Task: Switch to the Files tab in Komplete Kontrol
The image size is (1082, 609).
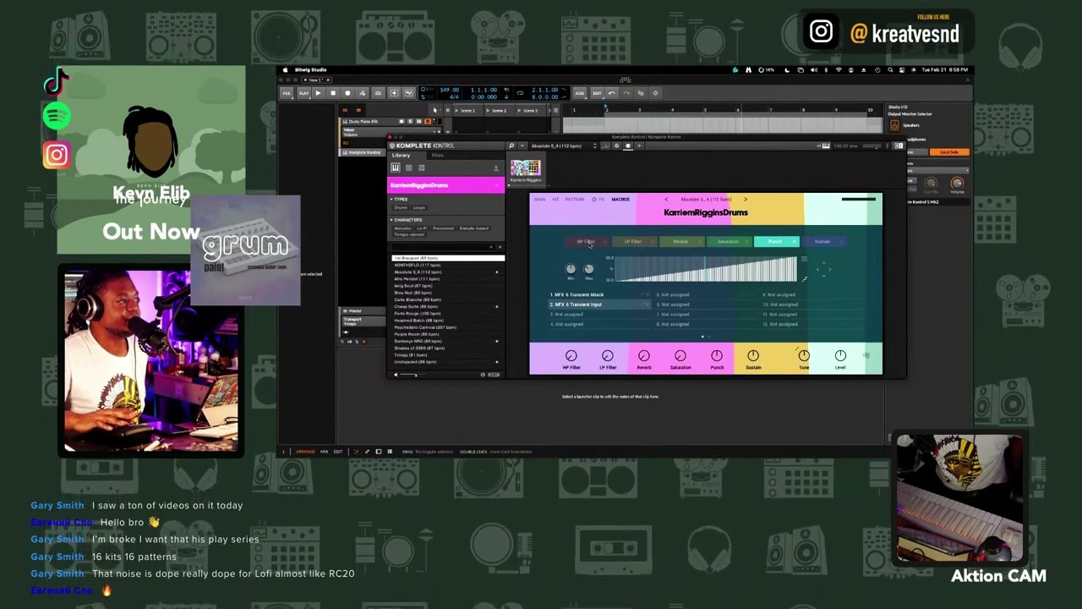Action: click(437, 156)
